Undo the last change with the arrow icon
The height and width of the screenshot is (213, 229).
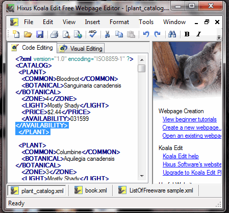(x=146, y=34)
